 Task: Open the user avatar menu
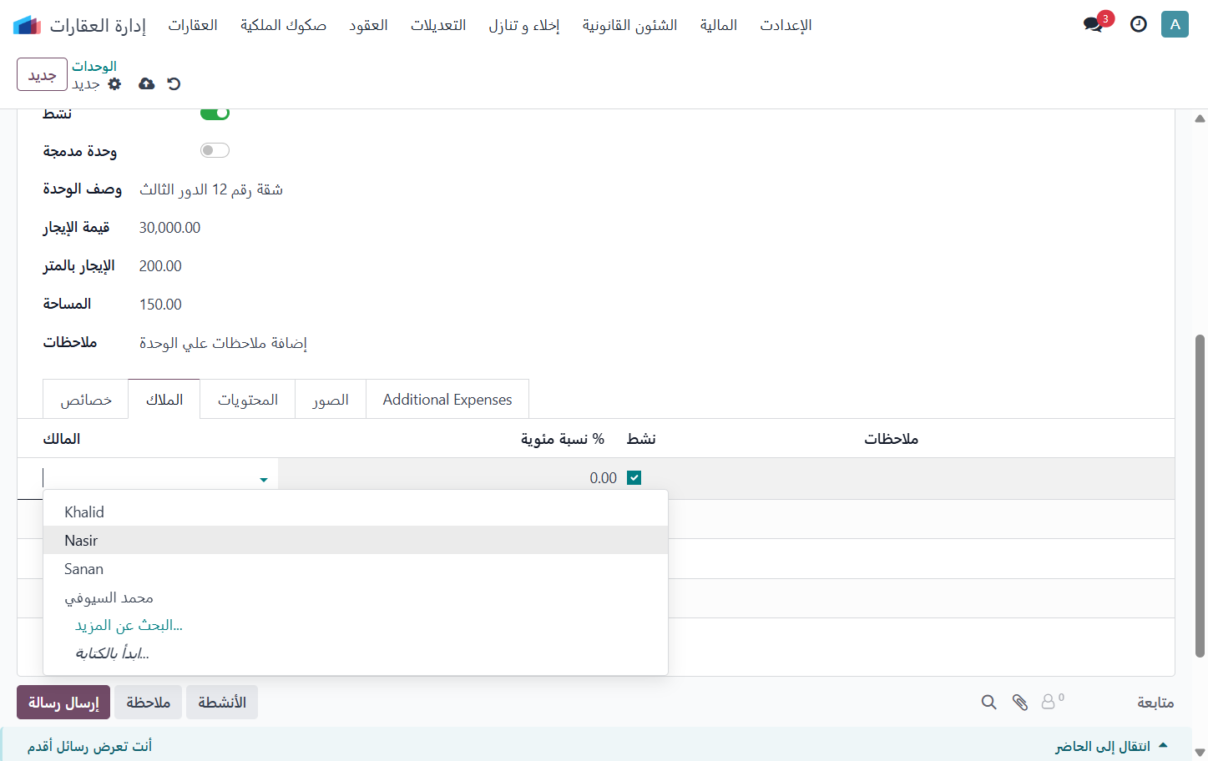pos(1175,24)
